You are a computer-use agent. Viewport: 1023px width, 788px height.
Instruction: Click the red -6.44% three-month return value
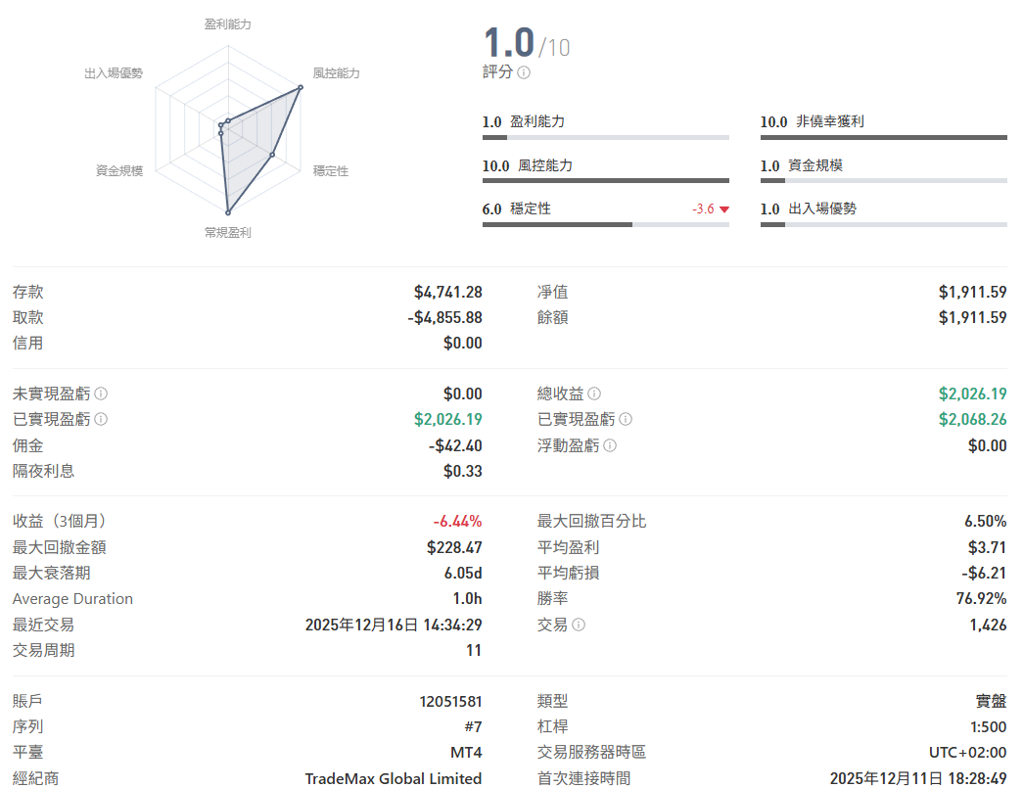[x=457, y=521]
